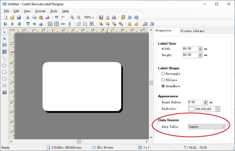
Task: Click the white rounded label on the canvas
Action: pos(82,87)
